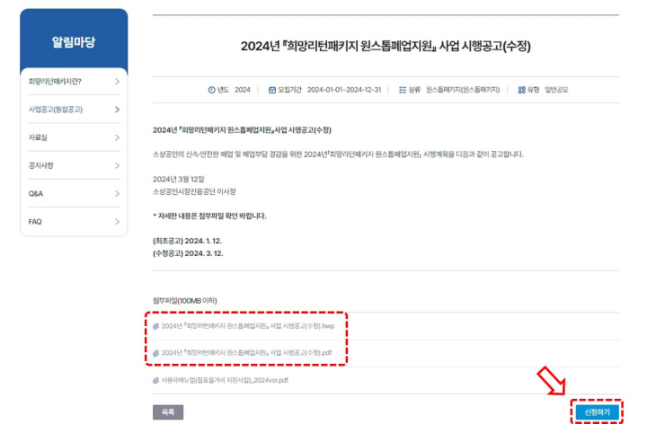Open the 공지사항 menu item
Image resolution: width=647 pixels, height=424 pixels.
pos(74,165)
